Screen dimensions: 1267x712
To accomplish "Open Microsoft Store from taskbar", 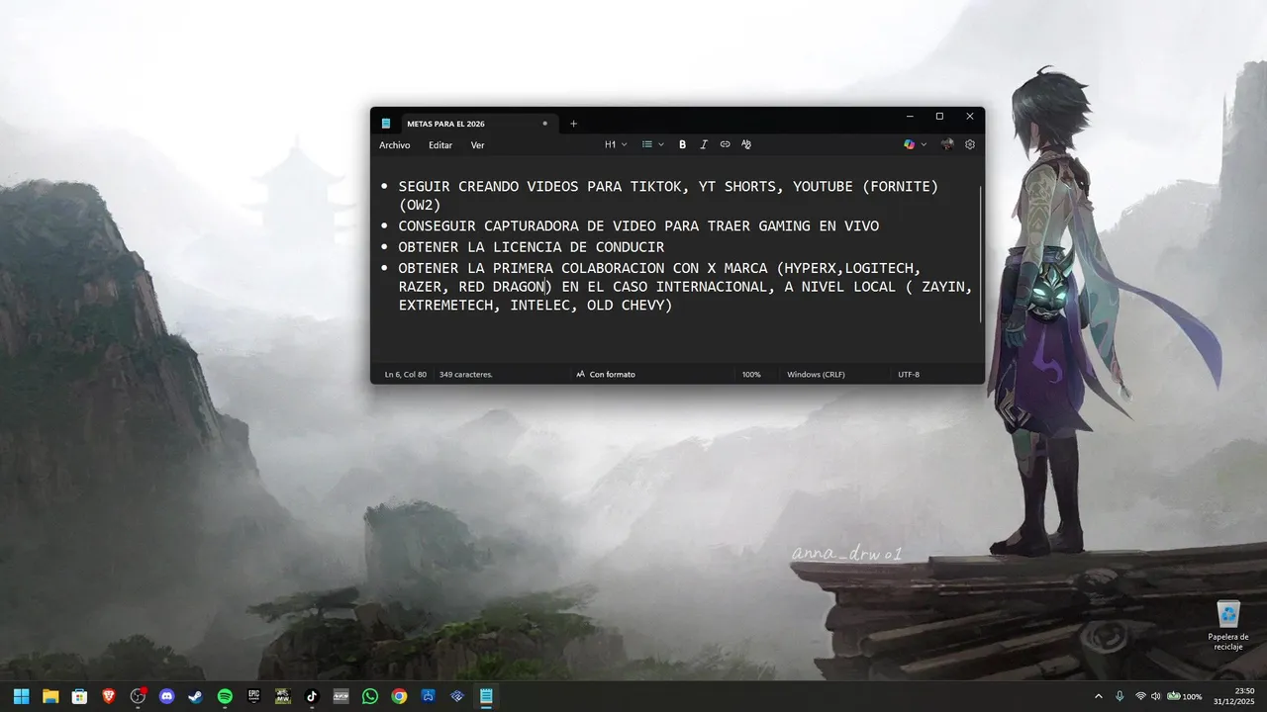I will point(79,696).
